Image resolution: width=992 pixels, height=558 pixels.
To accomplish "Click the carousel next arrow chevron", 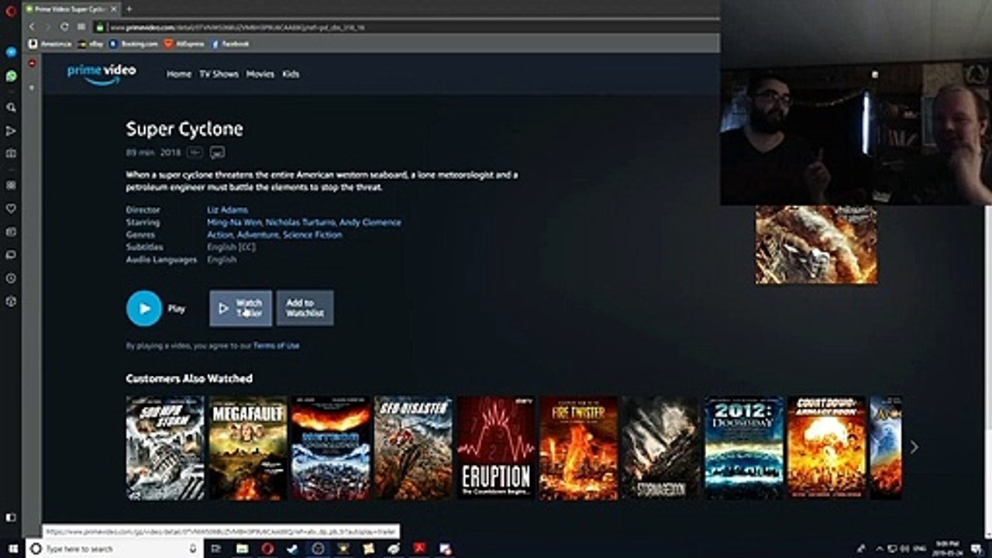I will click(x=914, y=447).
